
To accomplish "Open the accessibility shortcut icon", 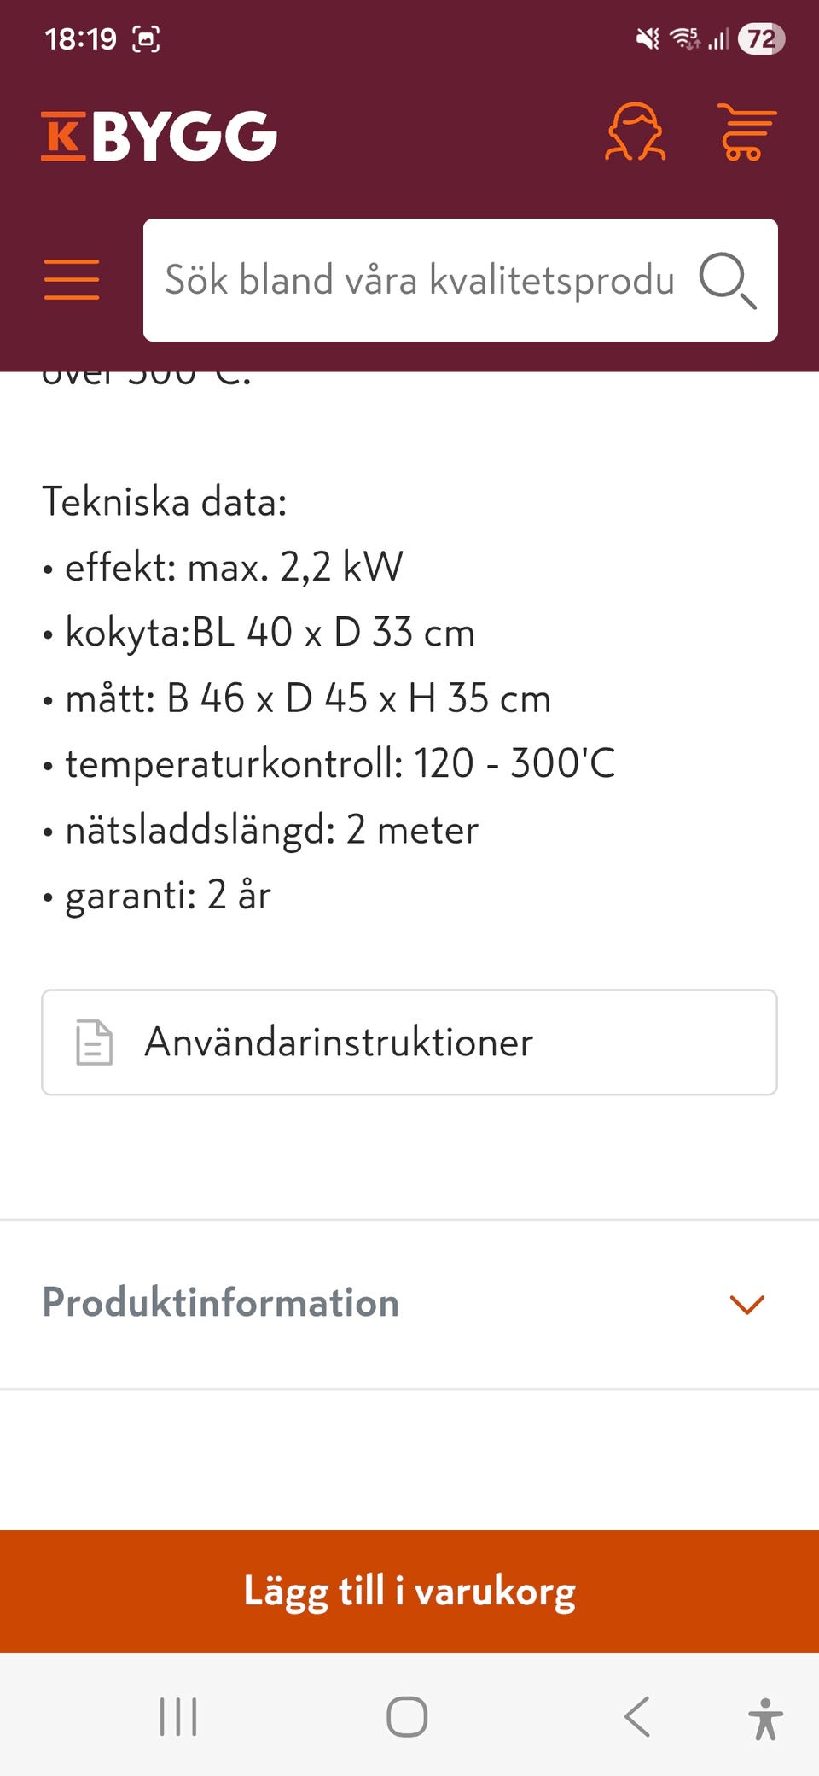I will click(765, 1718).
